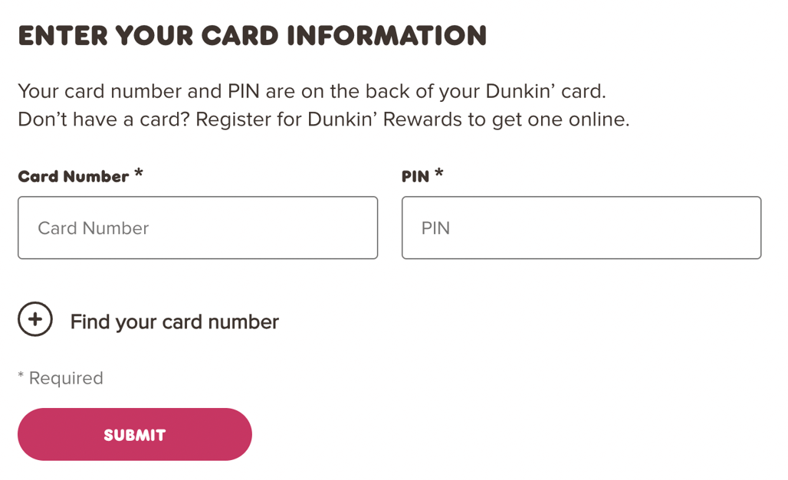Click the Card Number placeholder text
The image size is (788, 480).
(93, 227)
